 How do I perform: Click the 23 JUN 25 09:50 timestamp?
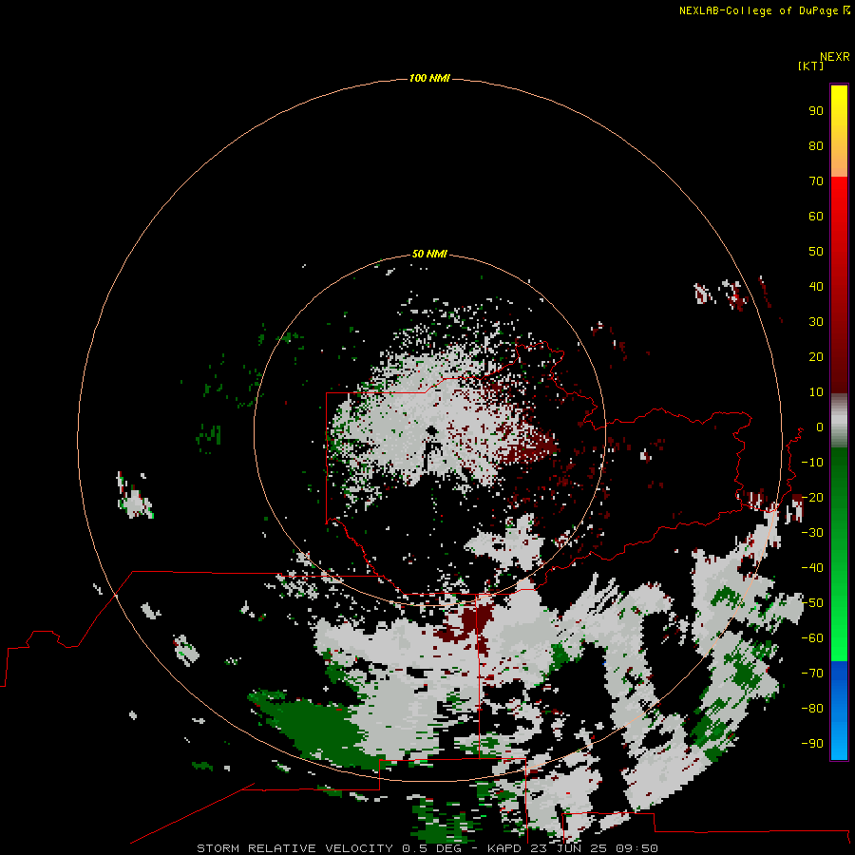pyautogui.click(x=594, y=848)
